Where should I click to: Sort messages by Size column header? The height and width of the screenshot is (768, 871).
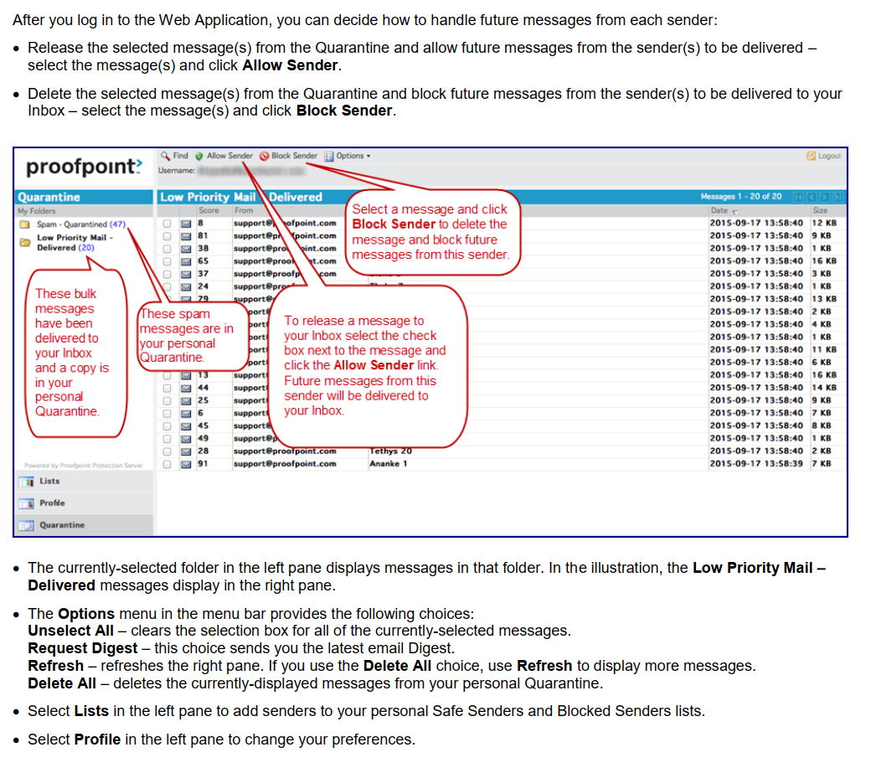tap(821, 210)
